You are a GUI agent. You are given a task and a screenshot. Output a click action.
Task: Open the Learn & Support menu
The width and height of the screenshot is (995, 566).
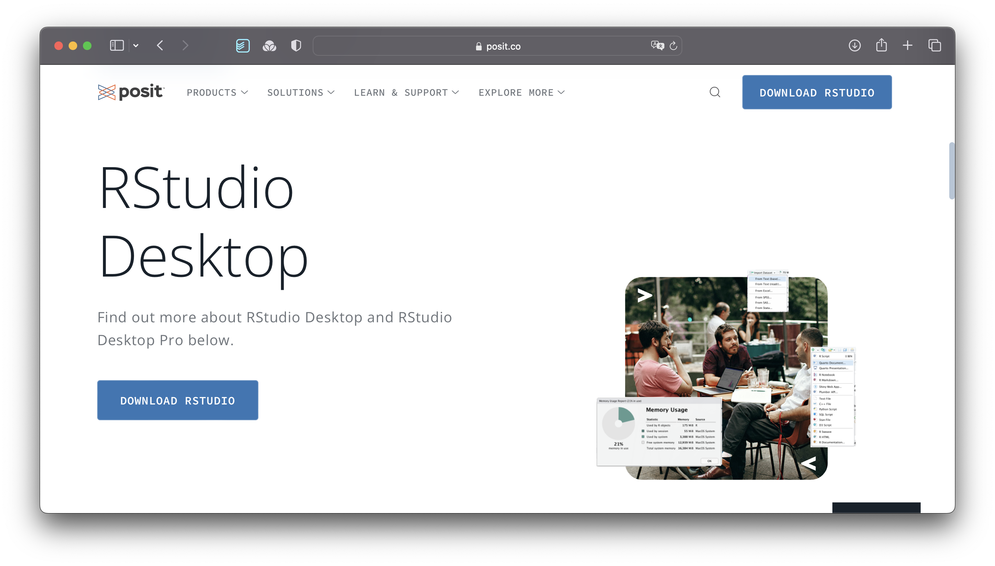(x=406, y=93)
